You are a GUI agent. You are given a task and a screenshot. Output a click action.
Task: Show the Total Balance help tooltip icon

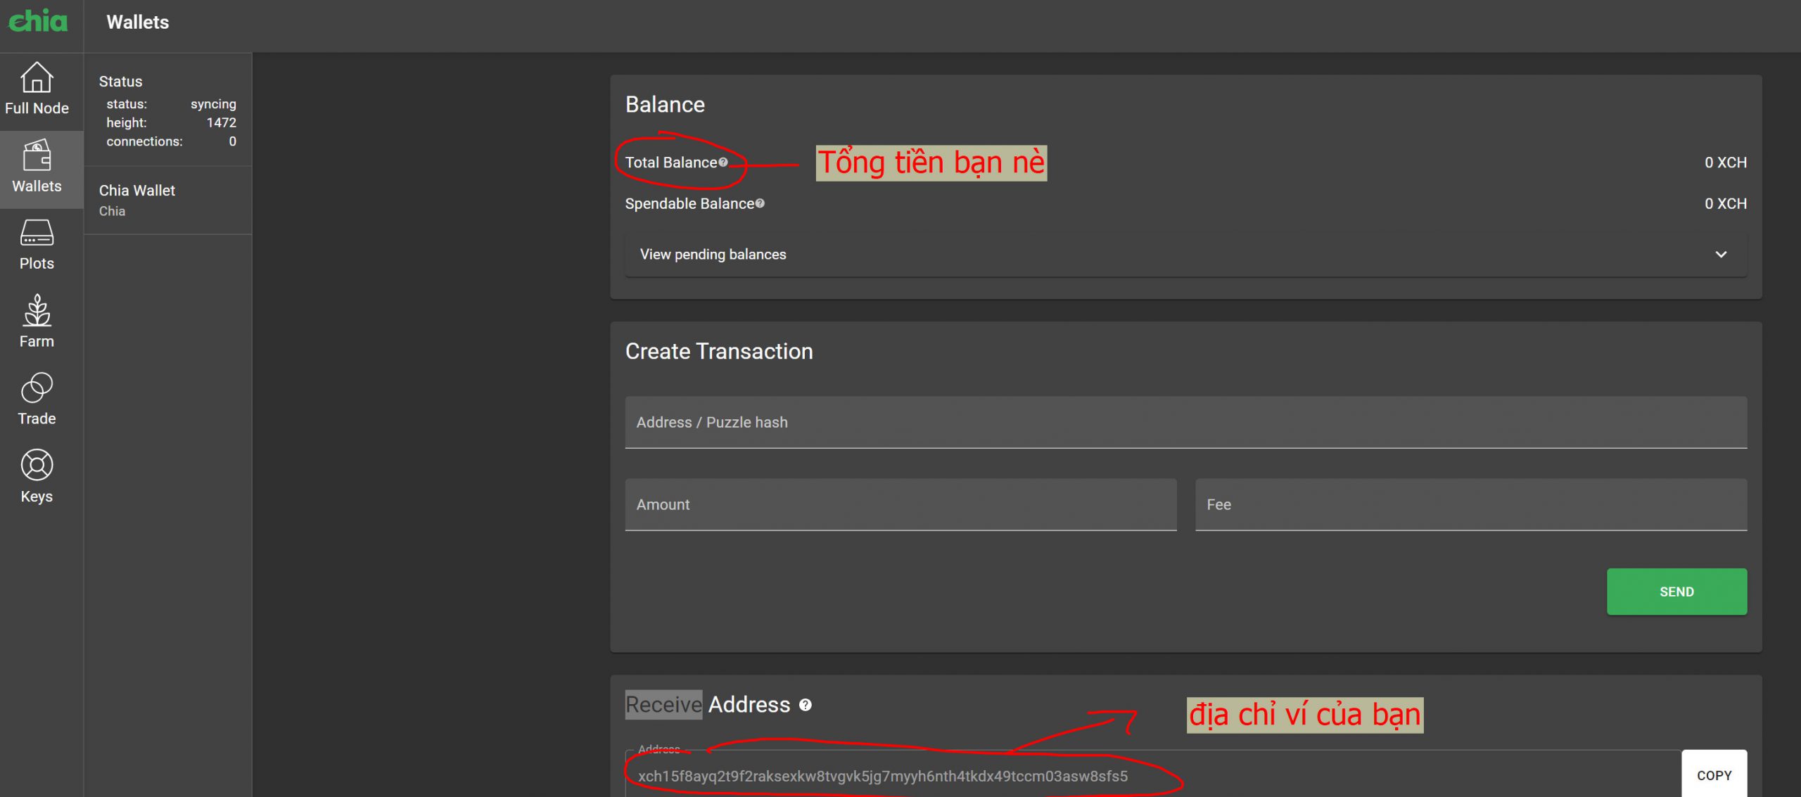pos(723,162)
